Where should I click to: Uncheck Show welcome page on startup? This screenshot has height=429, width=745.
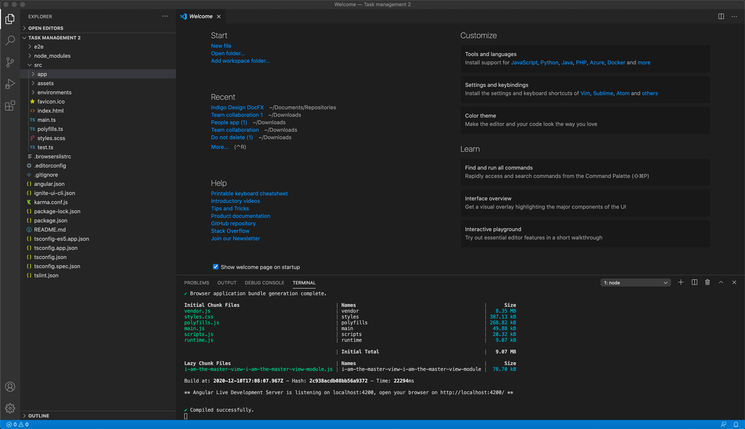pyautogui.click(x=215, y=267)
